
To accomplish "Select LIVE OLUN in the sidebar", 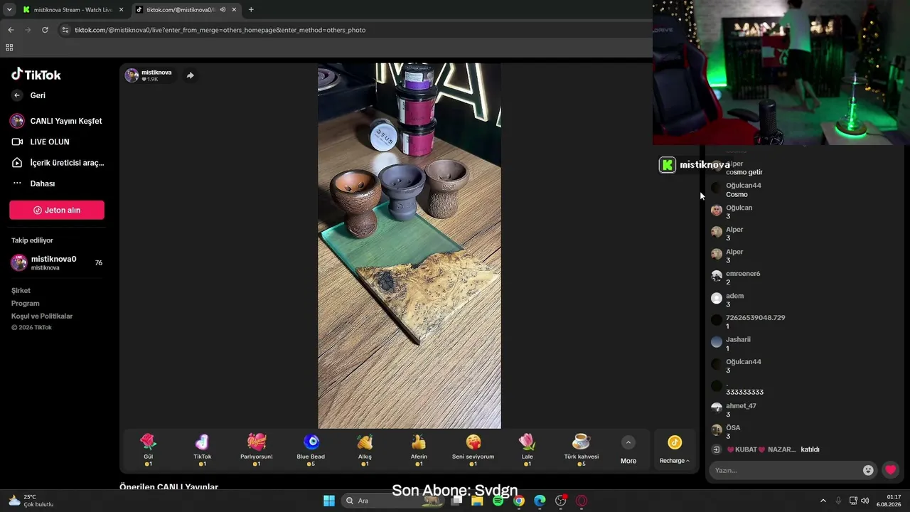I will coord(41,142).
